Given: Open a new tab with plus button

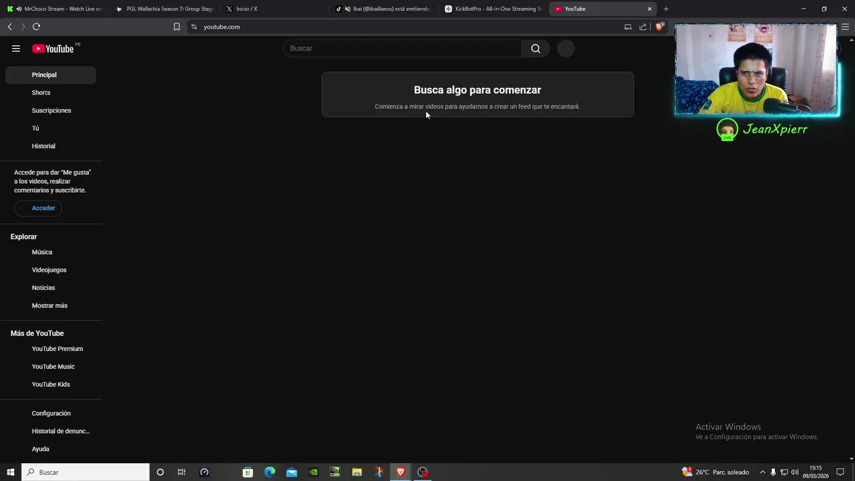Looking at the screenshot, I should pyautogui.click(x=666, y=9).
